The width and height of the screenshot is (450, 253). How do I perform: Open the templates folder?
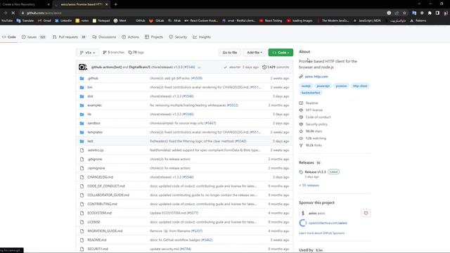[95, 132]
